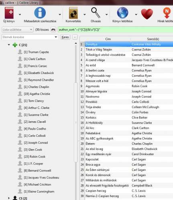Click row number 20 header for Életem
This screenshot has height=200, width=173.
point(82,144)
